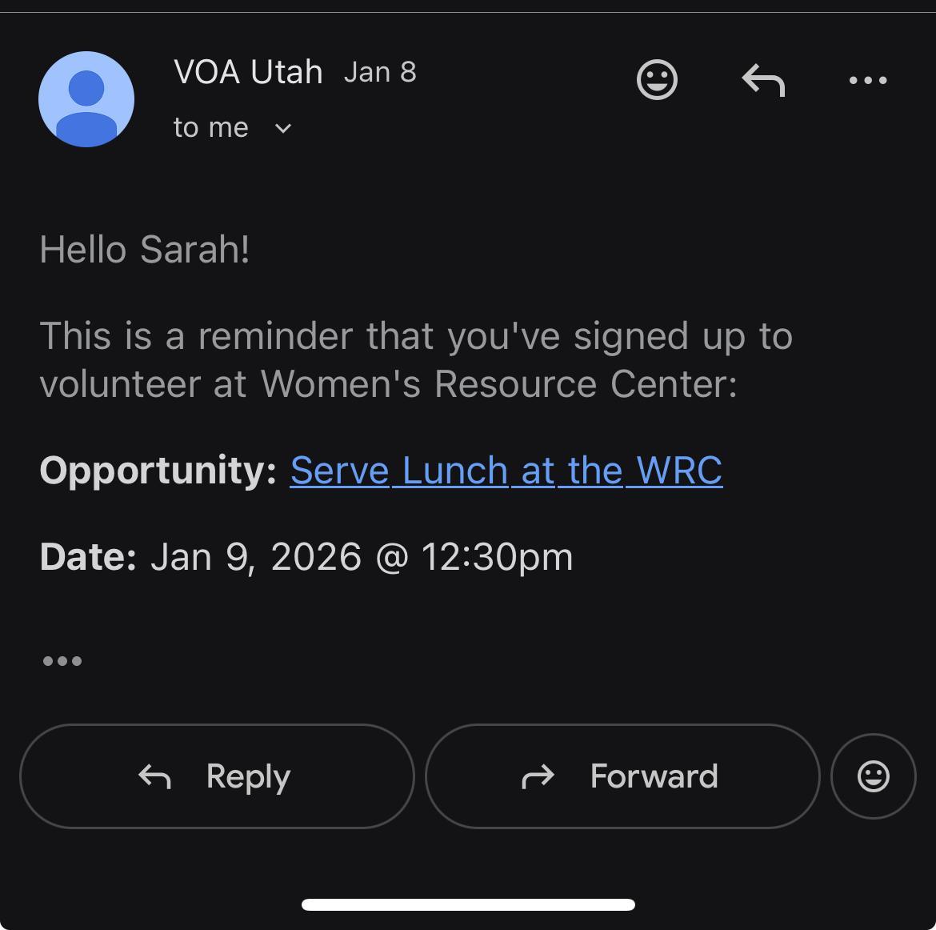Click the "This is a reminder" line
This screenshot has height=930, width=936.
pos(416,336)
